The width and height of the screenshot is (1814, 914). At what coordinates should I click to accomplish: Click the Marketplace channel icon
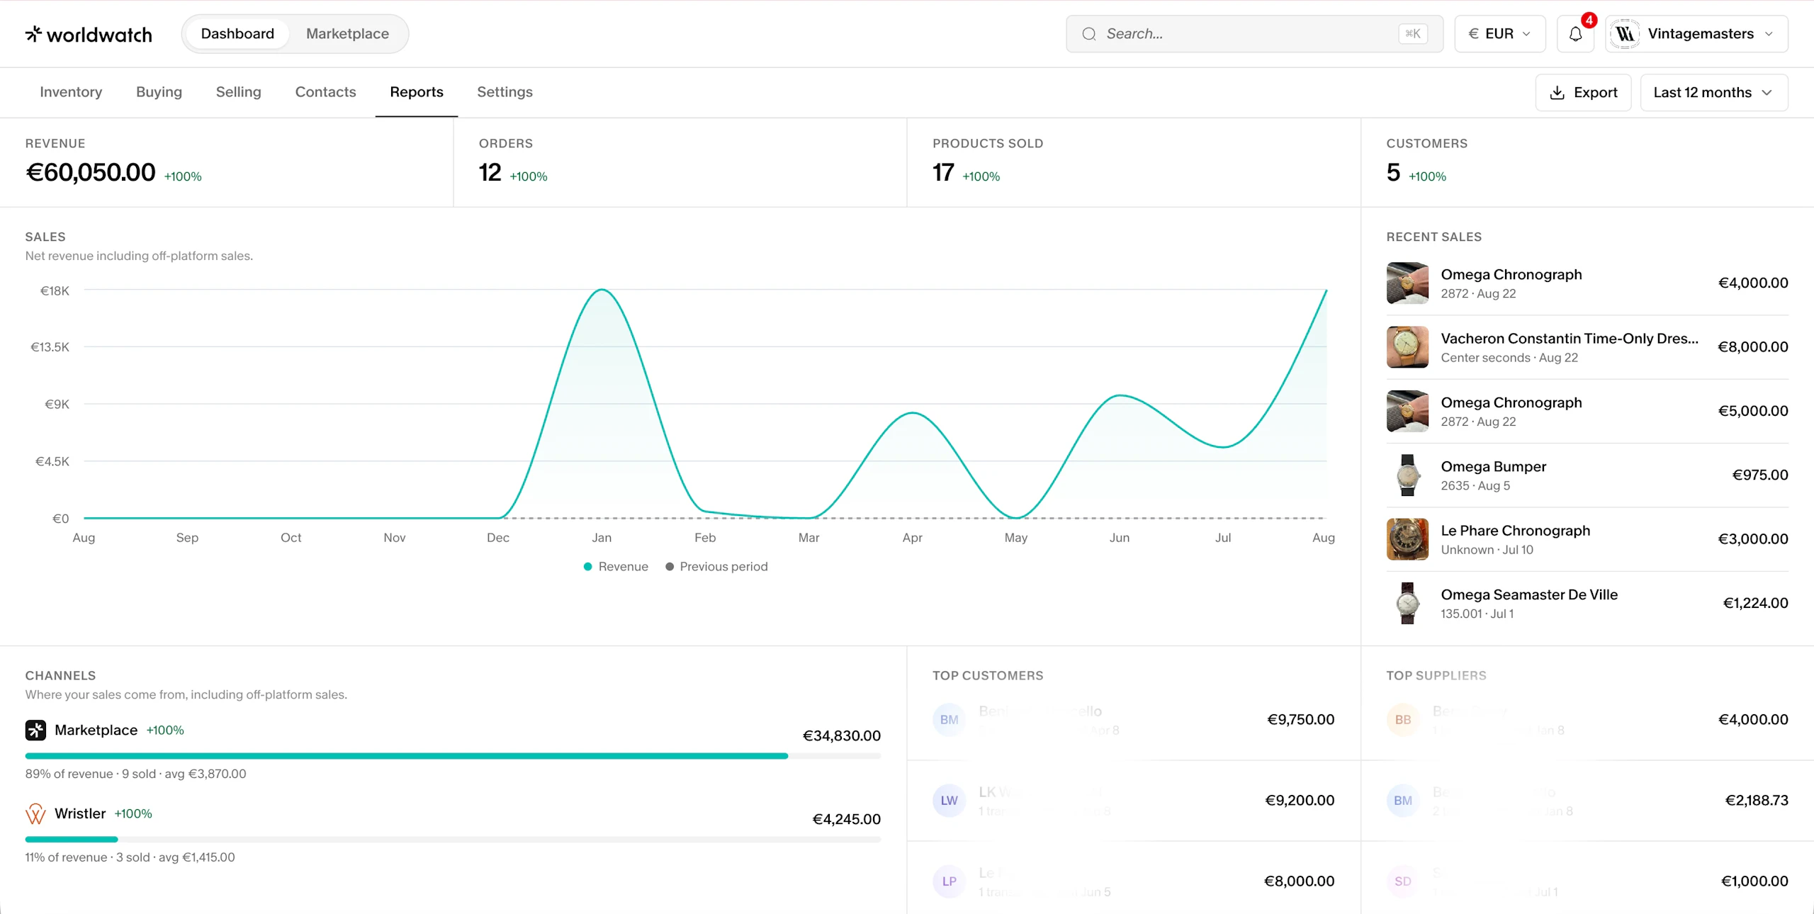tap(35, 730)
